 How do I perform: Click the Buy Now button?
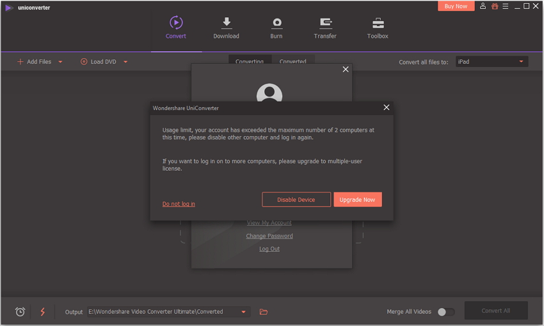[456, 6]
